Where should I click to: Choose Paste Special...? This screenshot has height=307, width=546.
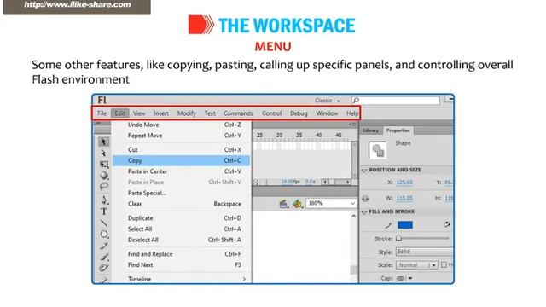point(181,193)
